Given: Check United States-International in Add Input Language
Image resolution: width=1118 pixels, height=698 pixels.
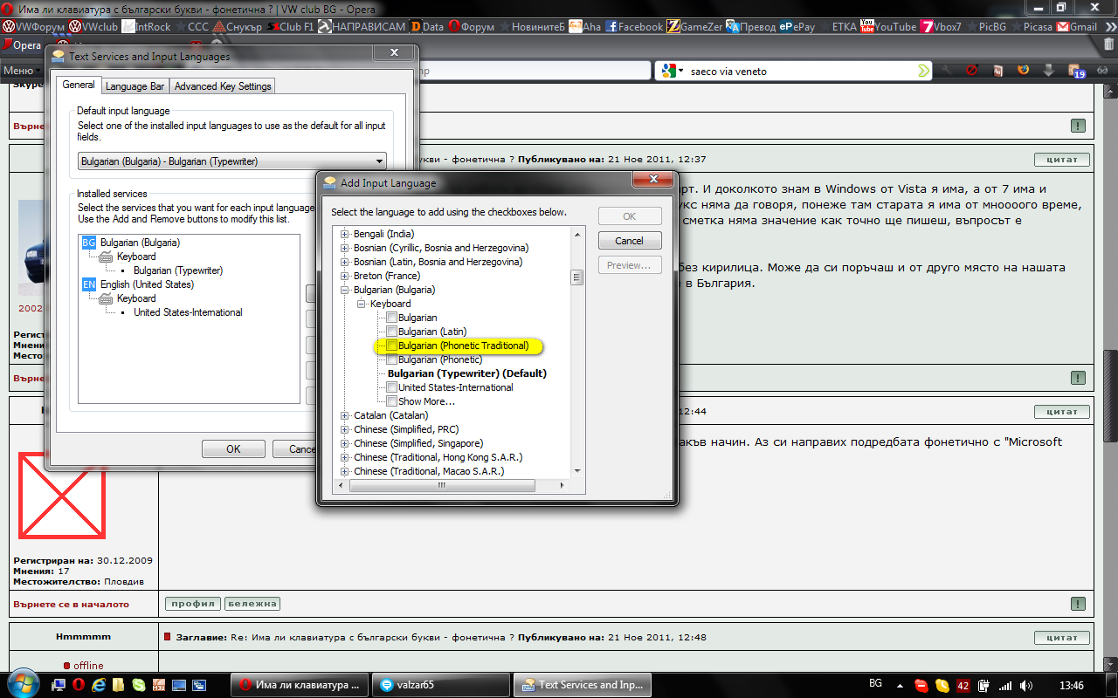Looking at the screenshot, I should [x=392, y=387].
